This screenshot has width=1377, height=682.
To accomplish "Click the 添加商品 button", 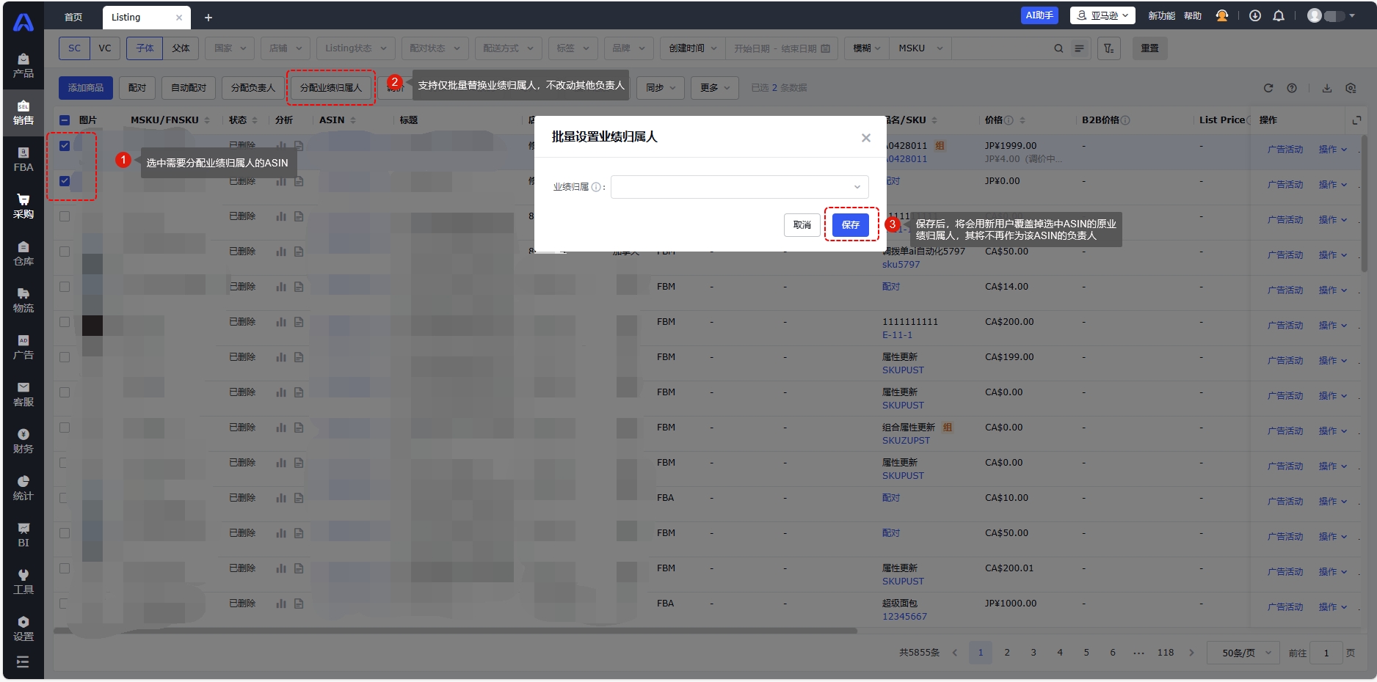I will point(86,88).
